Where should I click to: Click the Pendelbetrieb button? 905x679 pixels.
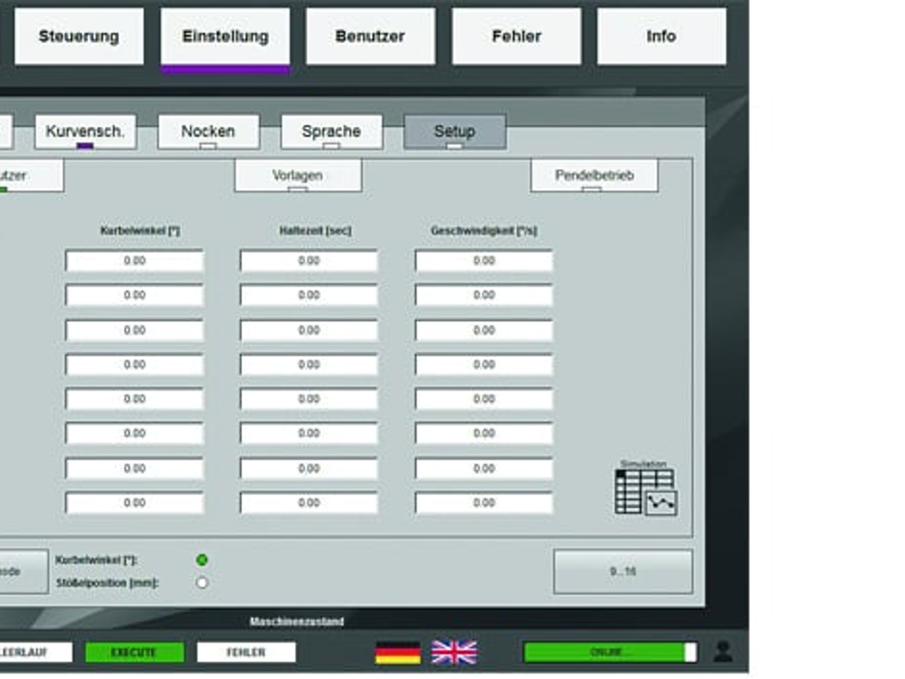(x=595, y=175)
